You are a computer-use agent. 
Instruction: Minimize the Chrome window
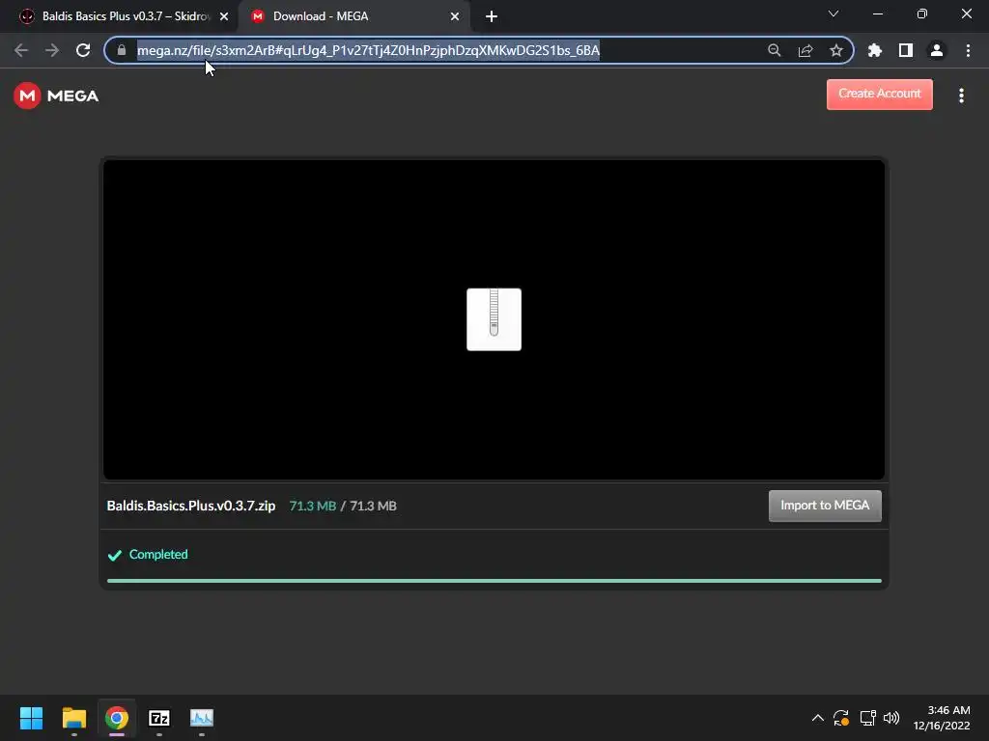(x=878, y=14)
